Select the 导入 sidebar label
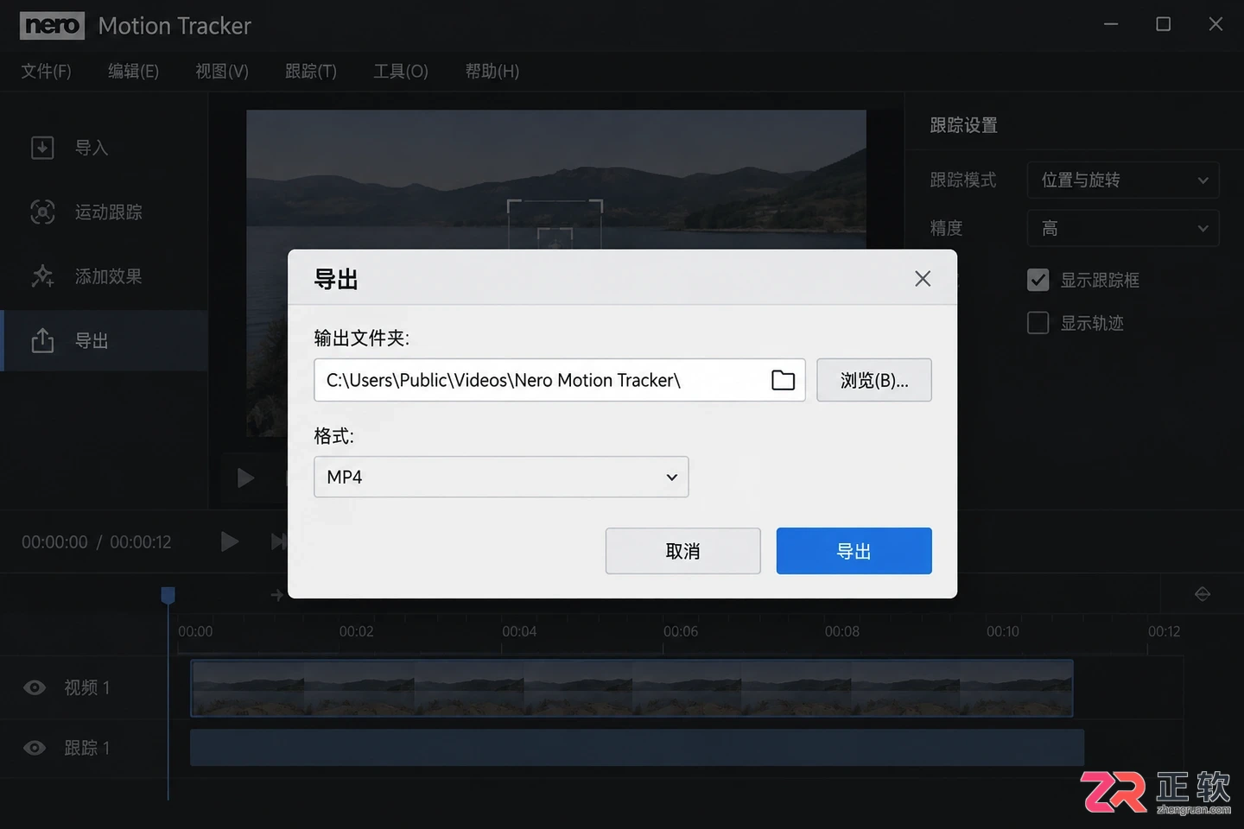1244x829 pixels. coord(92,148)
